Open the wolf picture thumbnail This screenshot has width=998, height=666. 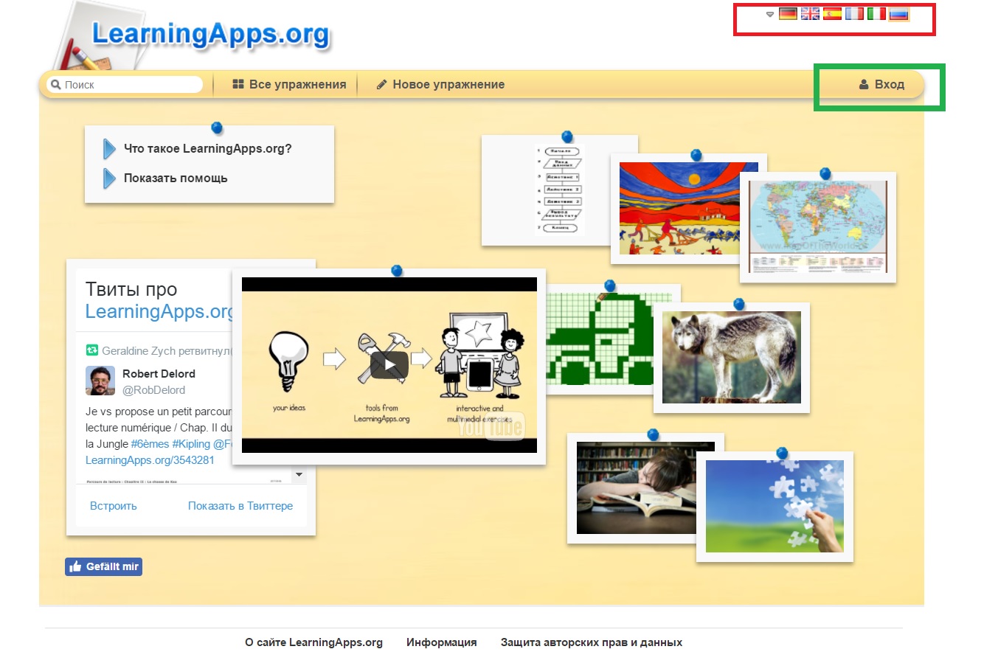pos(731,357)
